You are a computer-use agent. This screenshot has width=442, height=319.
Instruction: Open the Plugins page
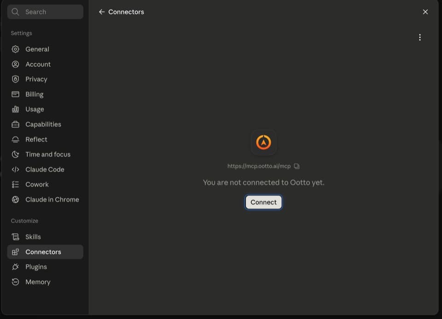click(45, 267)
